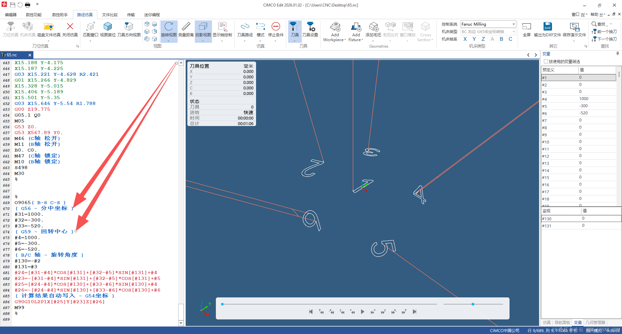Switch to the 数控功能 ribbon tab
622x334 pixels.
click(x=34, y=15)
